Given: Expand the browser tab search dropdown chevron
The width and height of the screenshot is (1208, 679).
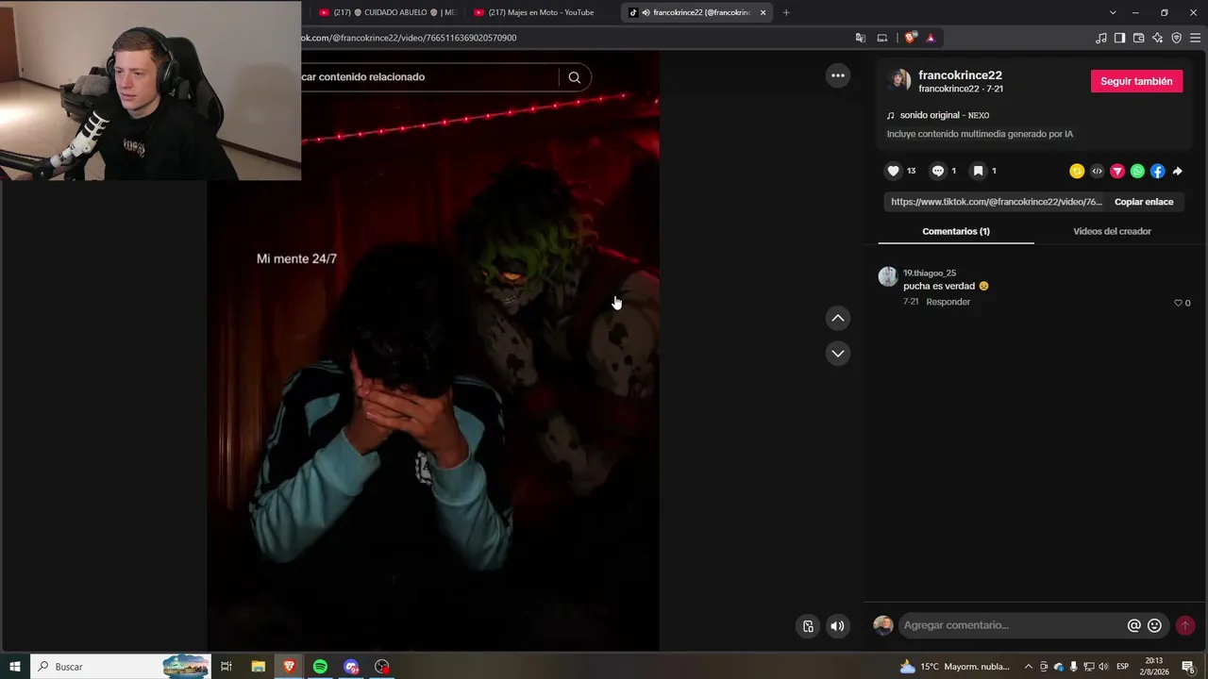Looking at the screenshot, I should click(1113, 12).
